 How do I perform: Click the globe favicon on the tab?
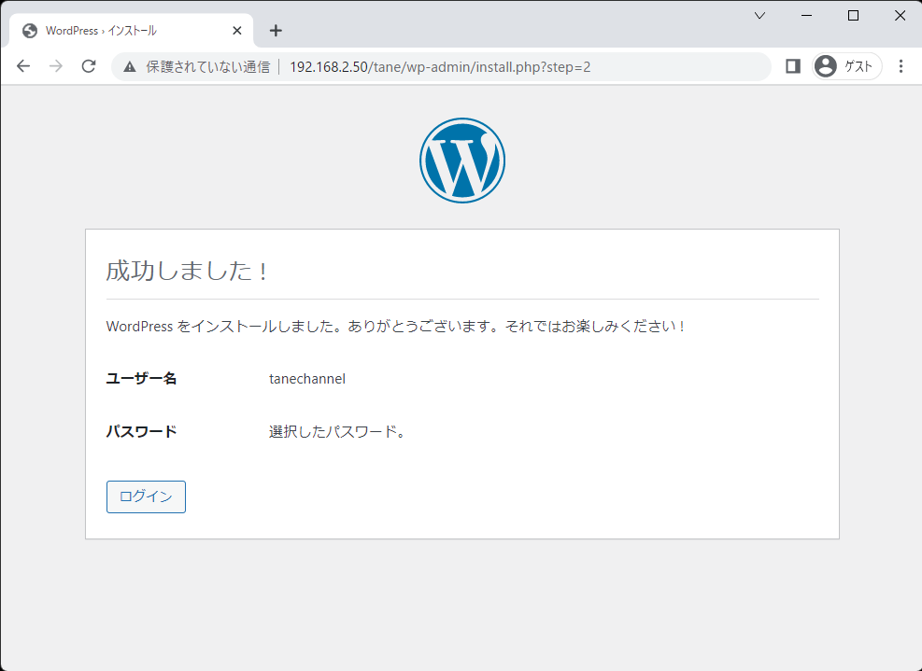pos(30,31)
